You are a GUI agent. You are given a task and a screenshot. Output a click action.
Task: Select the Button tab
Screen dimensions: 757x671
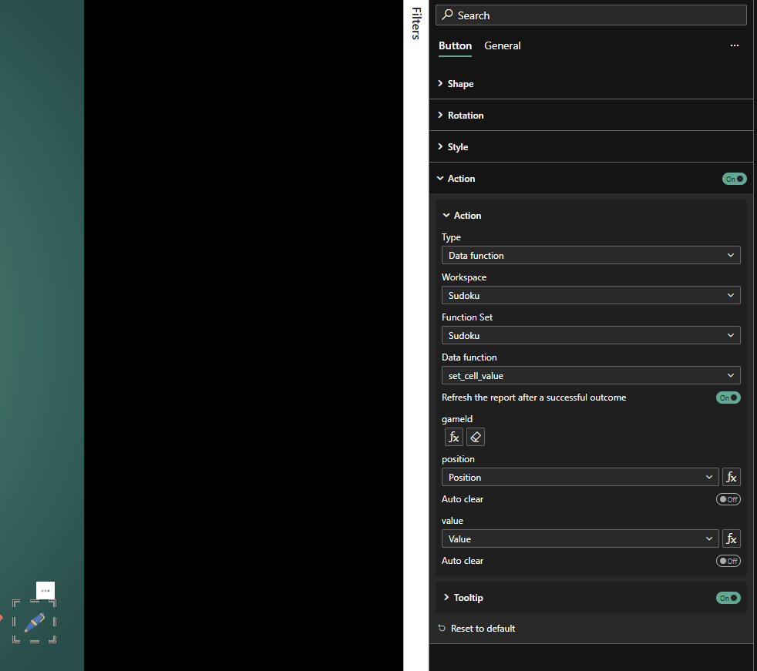[455, 46]
